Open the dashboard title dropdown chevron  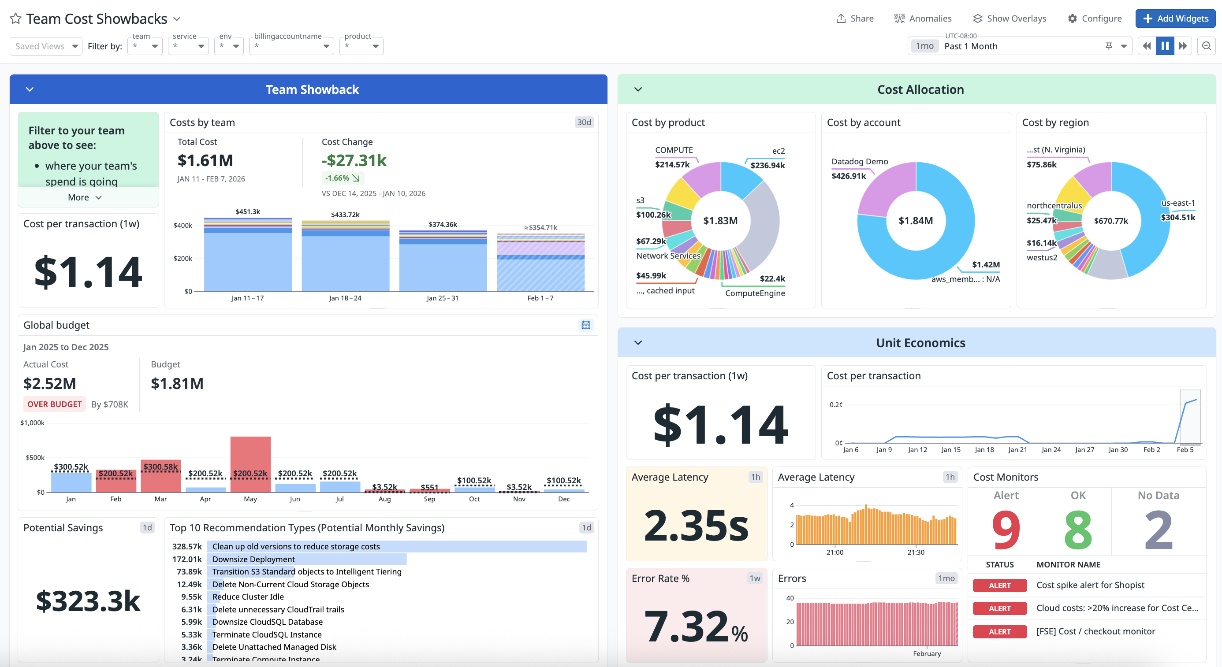pyautogui.click(x=177, y=19)
